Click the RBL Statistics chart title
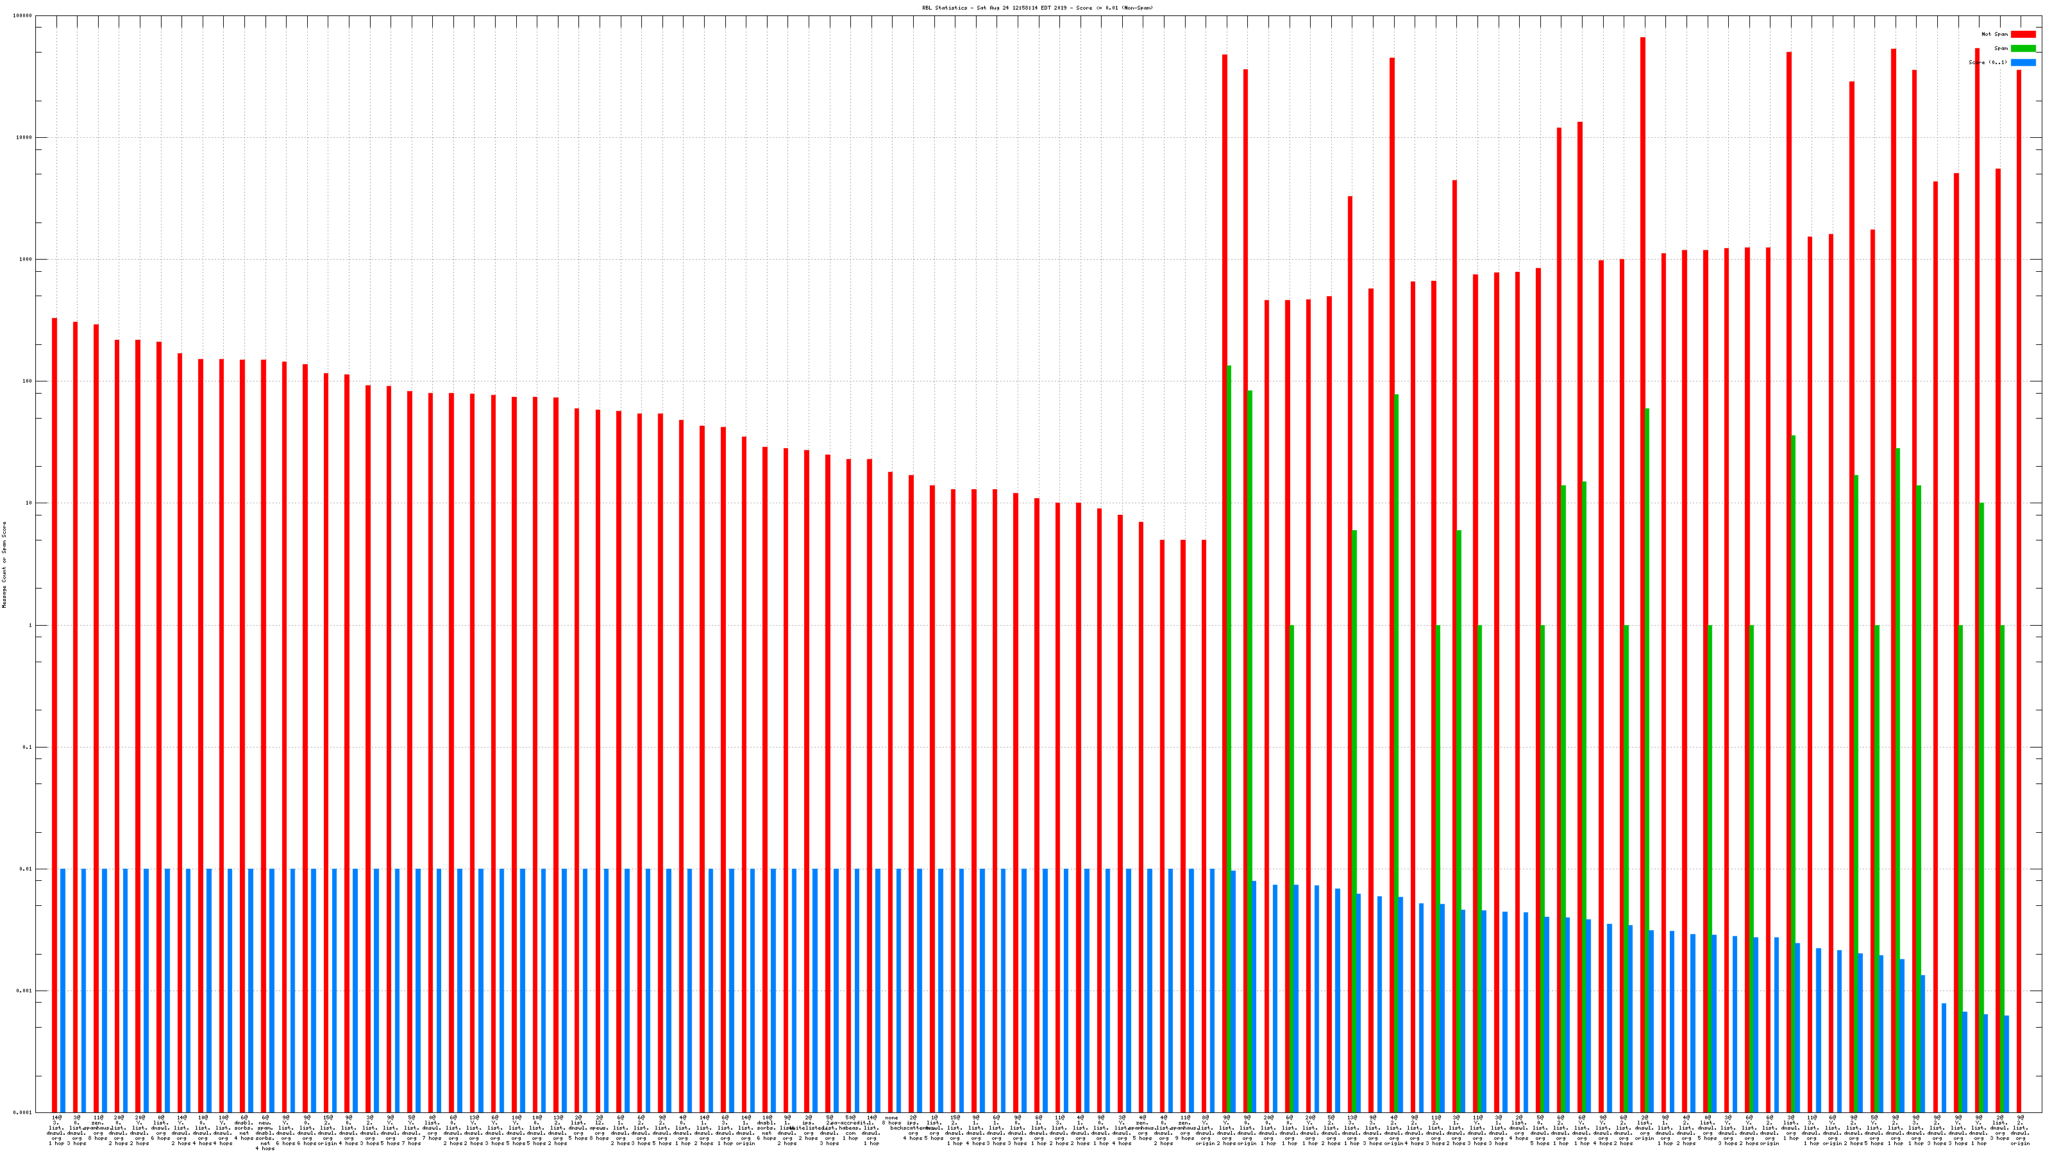Screen dimensions: 2052x1154 pos(1037,8)
